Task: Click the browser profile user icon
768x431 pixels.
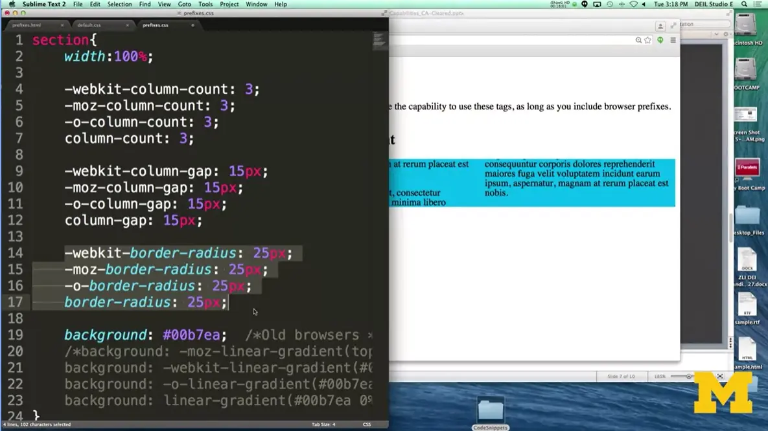Action: tap(660, 27)
